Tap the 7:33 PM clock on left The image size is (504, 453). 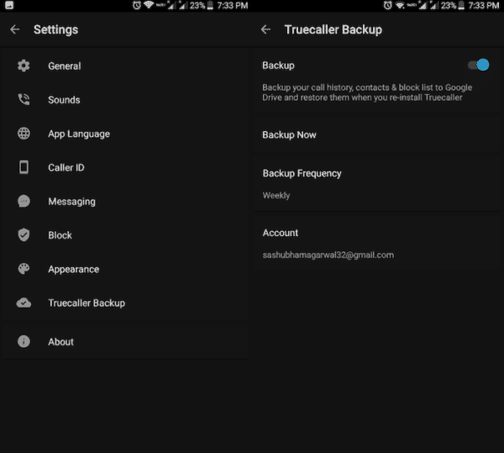[x=233, y=6]
